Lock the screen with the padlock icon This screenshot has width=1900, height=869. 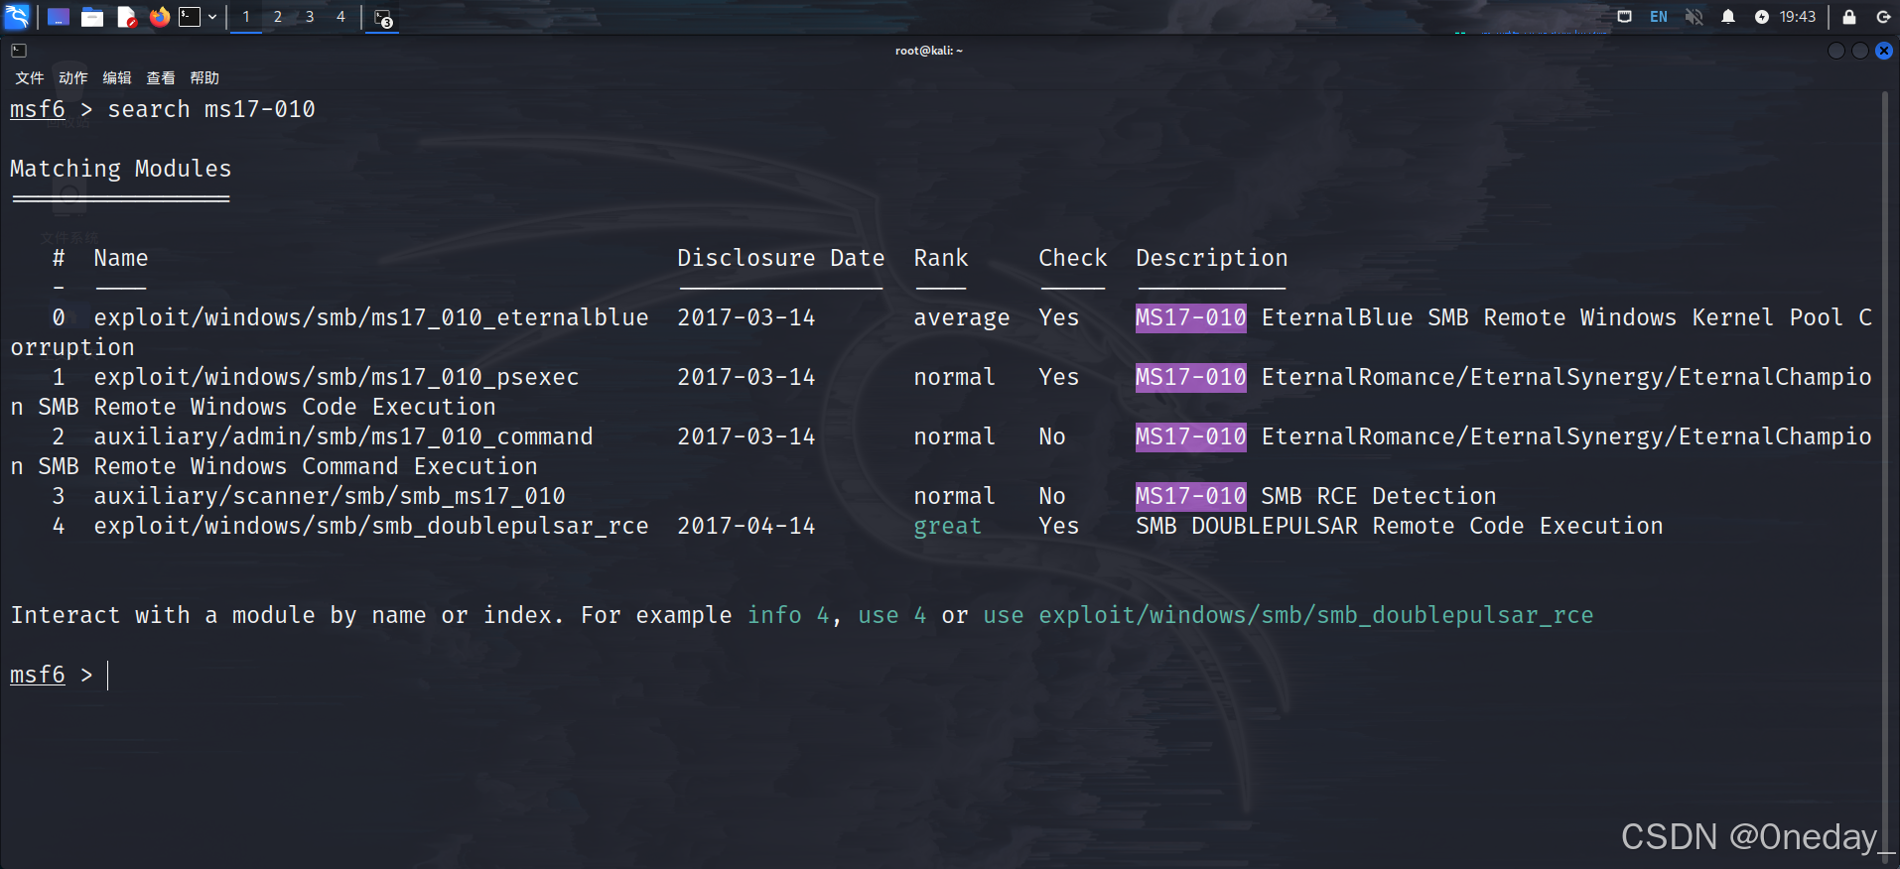pos(1849,17)
